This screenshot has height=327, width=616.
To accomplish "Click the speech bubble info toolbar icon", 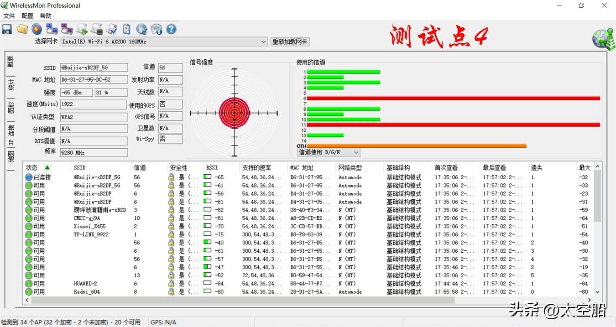I will pyautogui.click(x=157, y=30).
